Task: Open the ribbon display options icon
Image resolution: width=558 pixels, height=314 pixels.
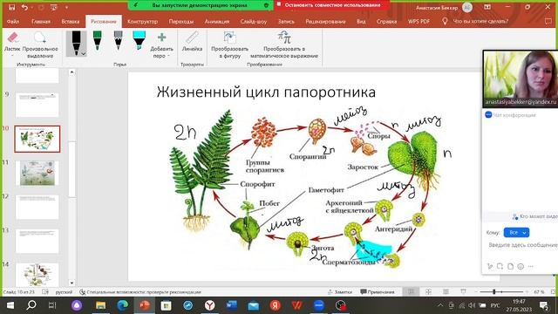Action: tap(487, 7)
